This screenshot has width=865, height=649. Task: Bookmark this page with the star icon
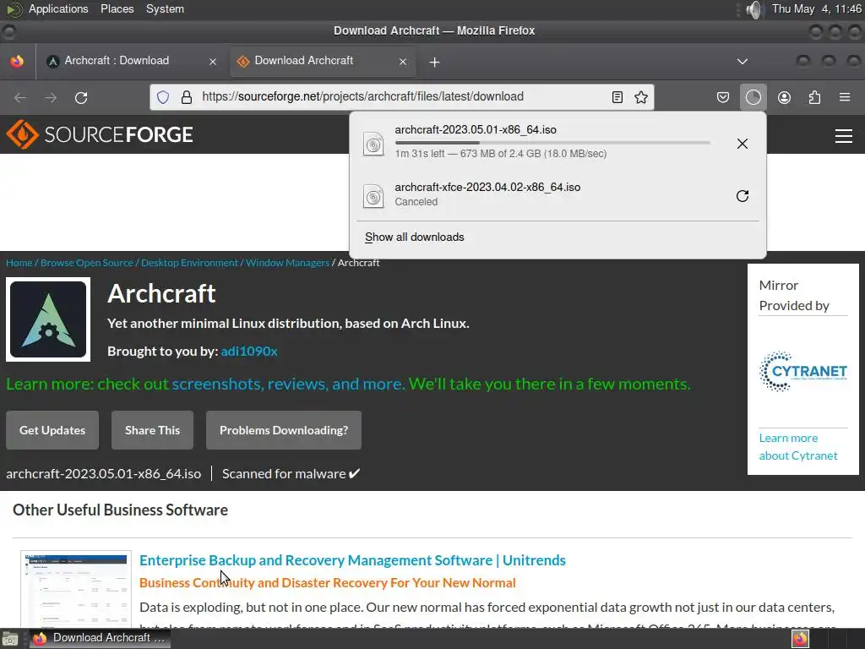pyautogui.click(x=641, y=98)
